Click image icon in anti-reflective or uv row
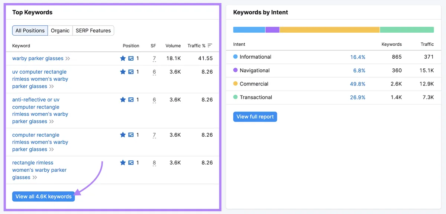 coord(131,100)
